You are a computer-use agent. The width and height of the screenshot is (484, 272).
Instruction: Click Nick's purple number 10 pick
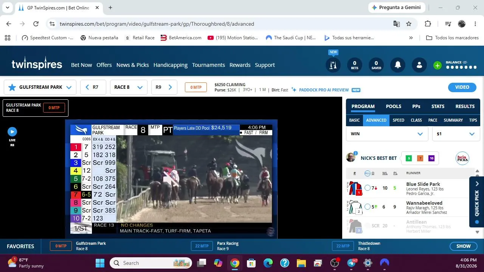click(x=431, y=158)
